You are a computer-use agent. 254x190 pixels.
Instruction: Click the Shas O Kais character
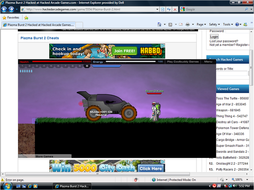click(155, 111)
